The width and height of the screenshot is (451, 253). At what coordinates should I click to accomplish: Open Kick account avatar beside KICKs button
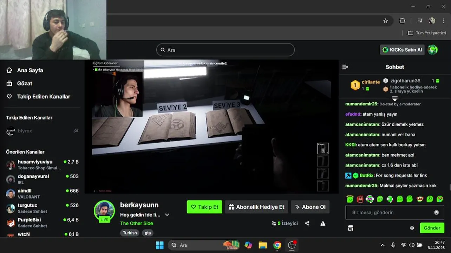tap(433, 50)
